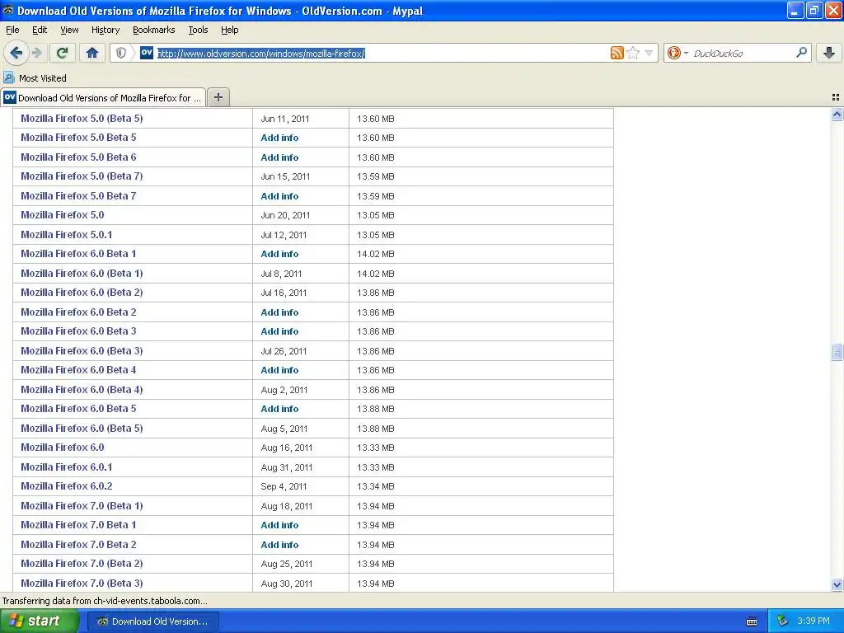This screenshot has height=633, width=844.
Task: Click scrollbar down arrow
Action: (x=837, y=584)
